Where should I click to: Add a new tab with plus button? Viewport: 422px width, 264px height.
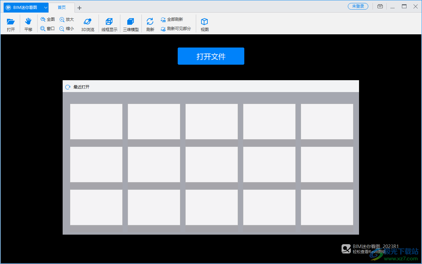pyautogui.click(x=79, y=8)
